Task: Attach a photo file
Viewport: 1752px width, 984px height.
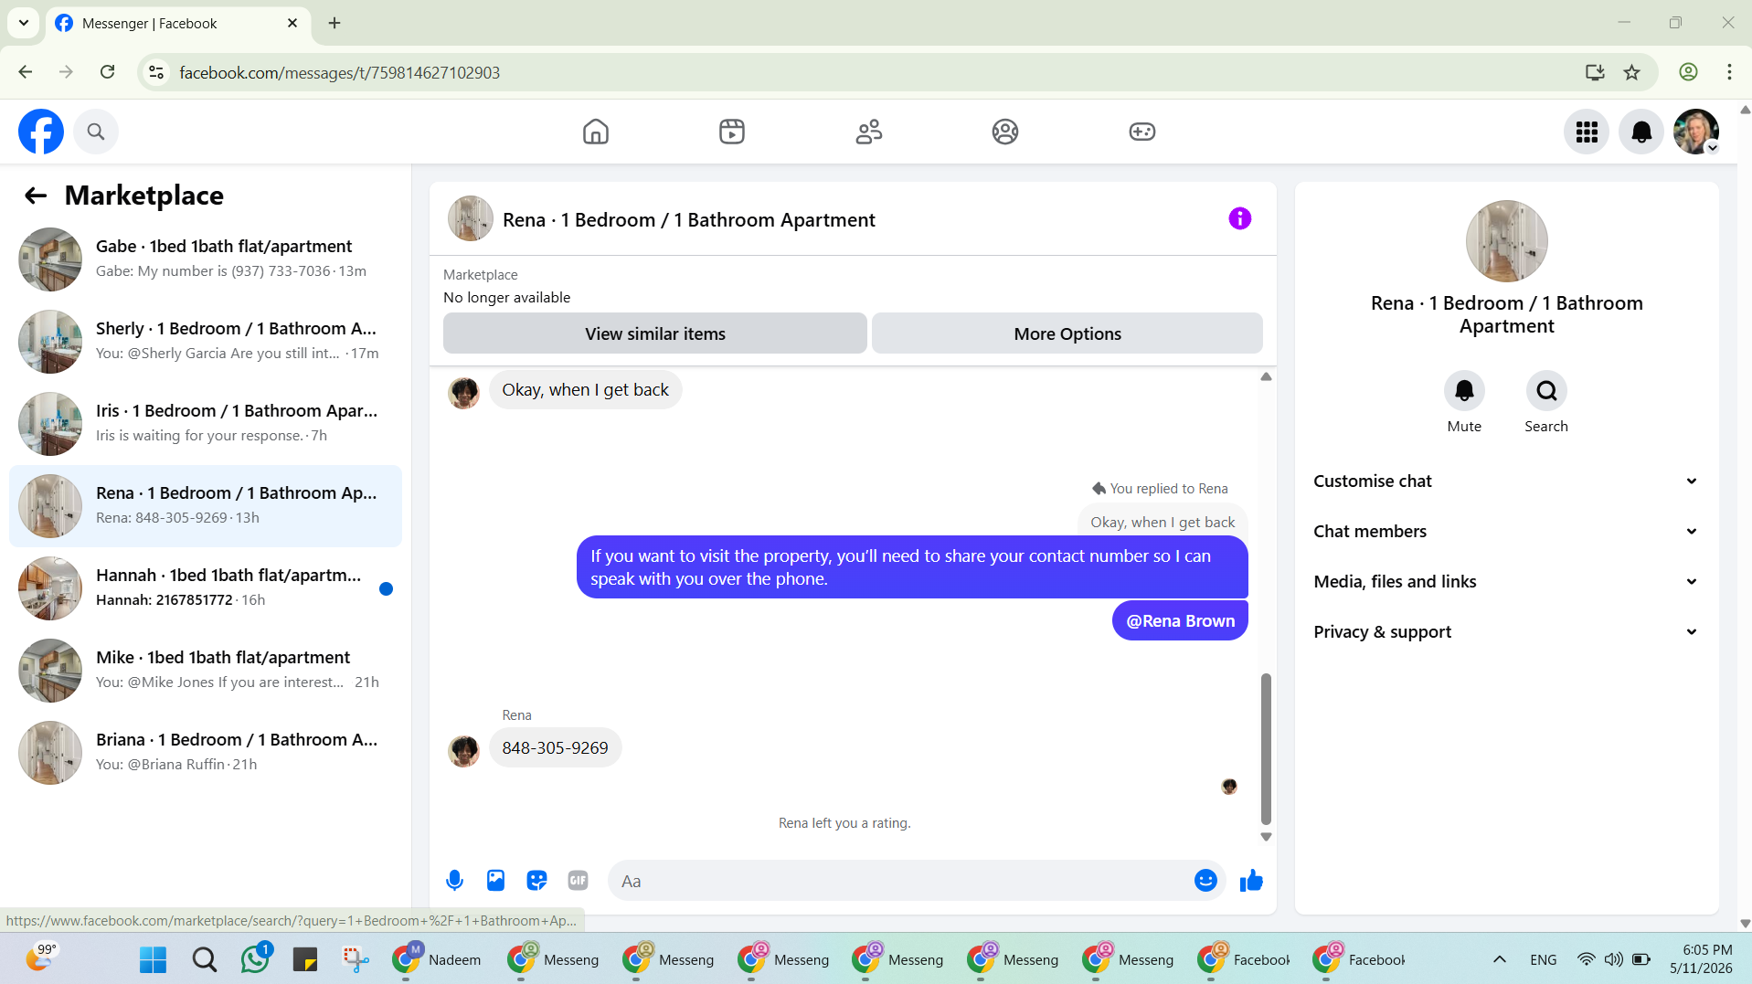Action: [x=495, y=881]
